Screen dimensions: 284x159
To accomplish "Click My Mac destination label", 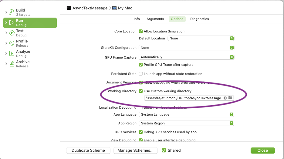I will pos(125,8).
